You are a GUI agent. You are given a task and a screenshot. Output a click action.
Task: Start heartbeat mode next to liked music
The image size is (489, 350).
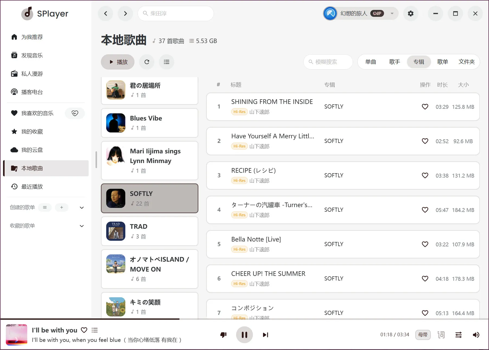coord(75,113)
